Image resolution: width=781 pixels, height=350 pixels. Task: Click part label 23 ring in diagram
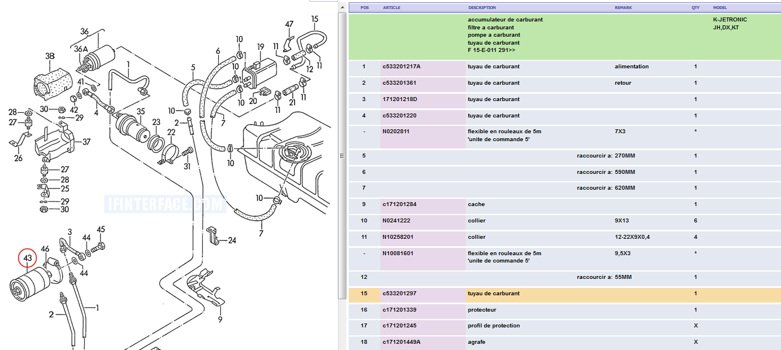(x=156, y=121)
